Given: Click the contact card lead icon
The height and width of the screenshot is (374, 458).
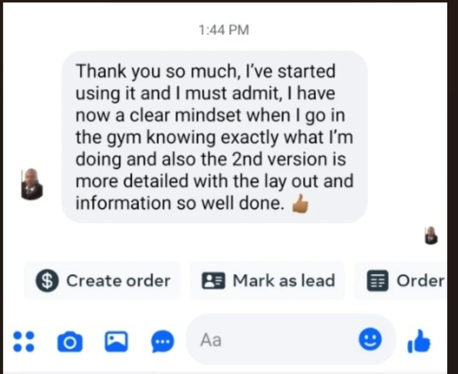Looking at the screenshot, I should (213, 281).
